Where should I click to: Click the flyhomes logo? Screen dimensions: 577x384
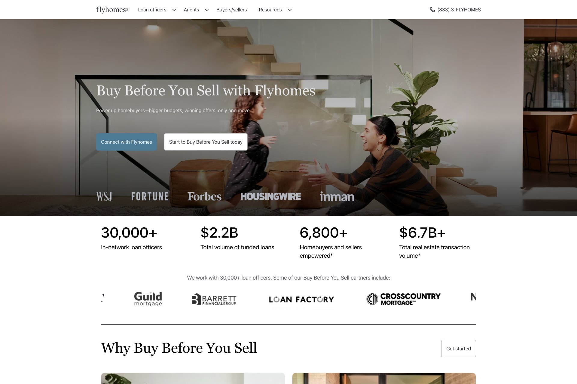click(x=112, y=10)
